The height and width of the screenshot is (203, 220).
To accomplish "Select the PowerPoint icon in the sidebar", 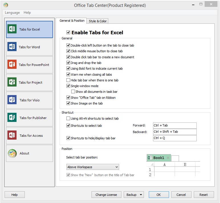I will pos(12,64).
